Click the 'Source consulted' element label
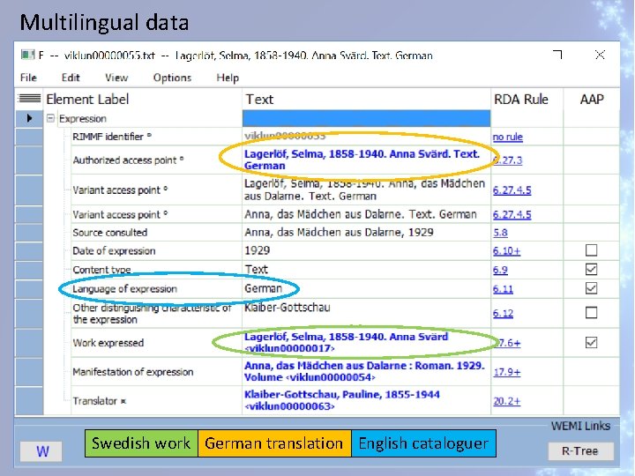635x476 pixels. pos(109,233)
